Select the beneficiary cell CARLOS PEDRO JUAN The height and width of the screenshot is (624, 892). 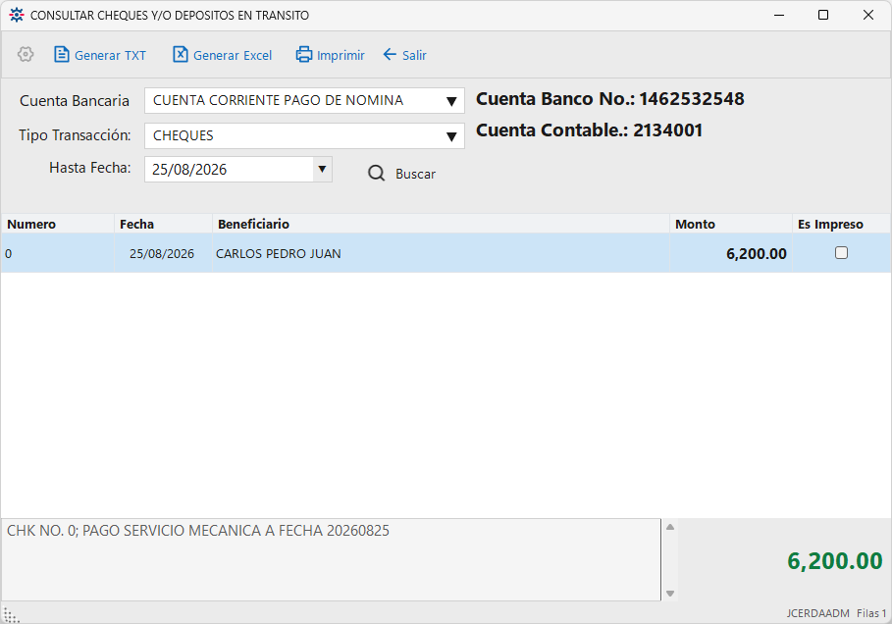coord(441,253)
